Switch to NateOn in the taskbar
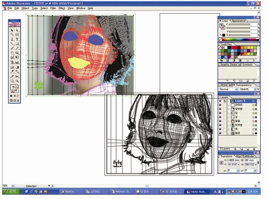 tap(68, 192)
